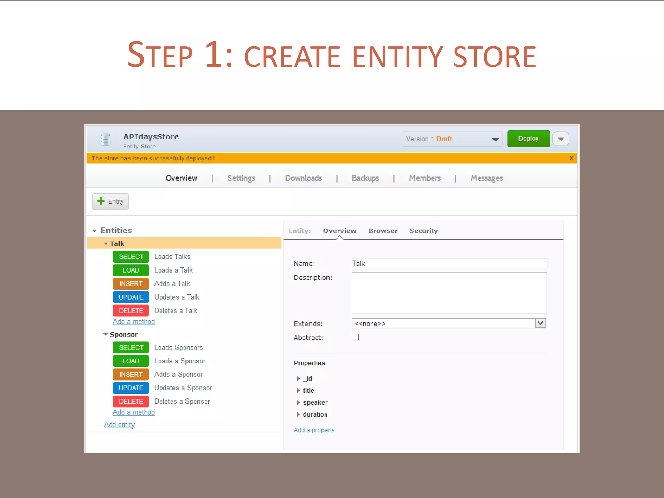The height and width of the screenshot is (498, 664).
Task: Select the UPDATE method Updates a Talk
Action: pyautogui.click(x=131, y=297)
